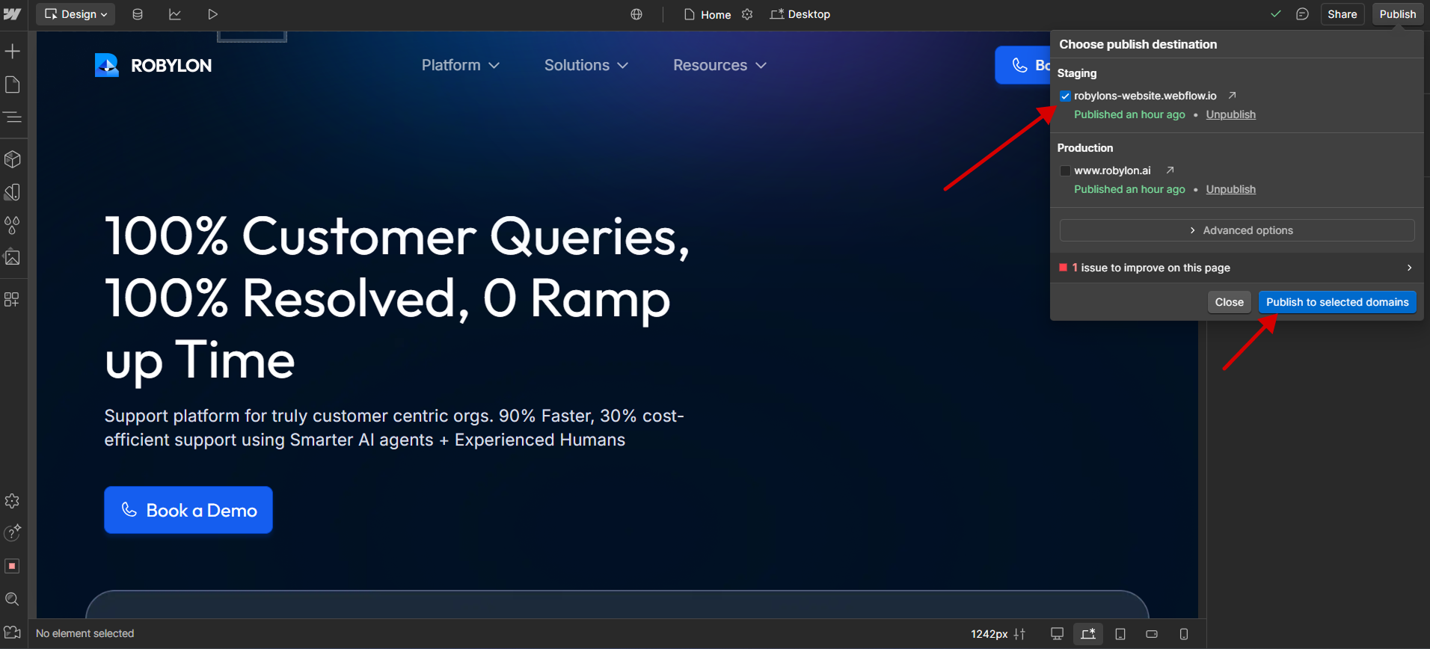
Task: Expand Advanced options
Action: tap(1237, 230)
